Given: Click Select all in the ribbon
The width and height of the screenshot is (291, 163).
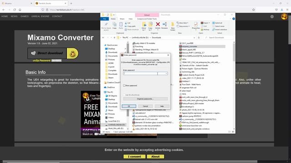Looking at the screenshot, I should coord(217,23).
